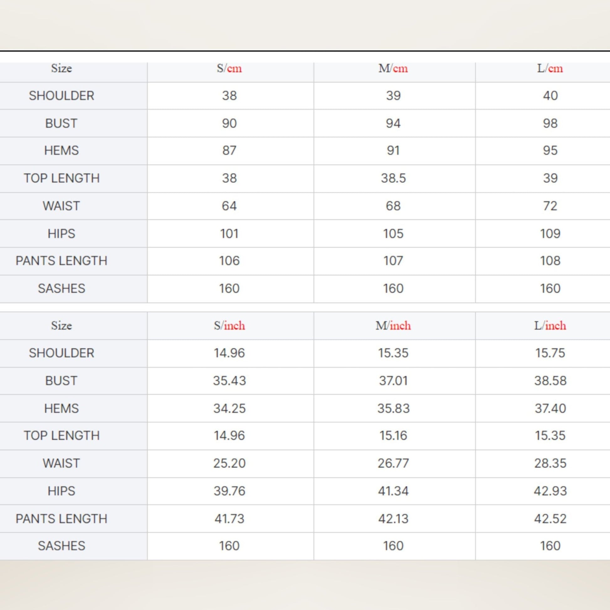Click the BUST value 38.58 in inch table
Viewport: 610px width, 610px height.
(x=550, y=381)
